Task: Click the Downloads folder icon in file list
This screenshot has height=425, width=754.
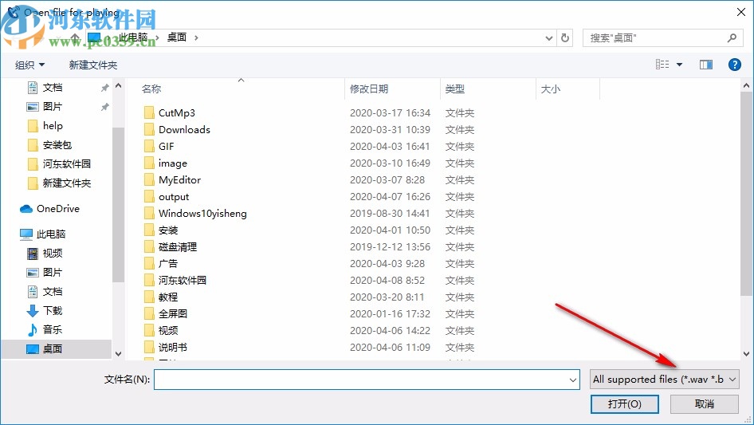Action: click(x=149, y=129)
